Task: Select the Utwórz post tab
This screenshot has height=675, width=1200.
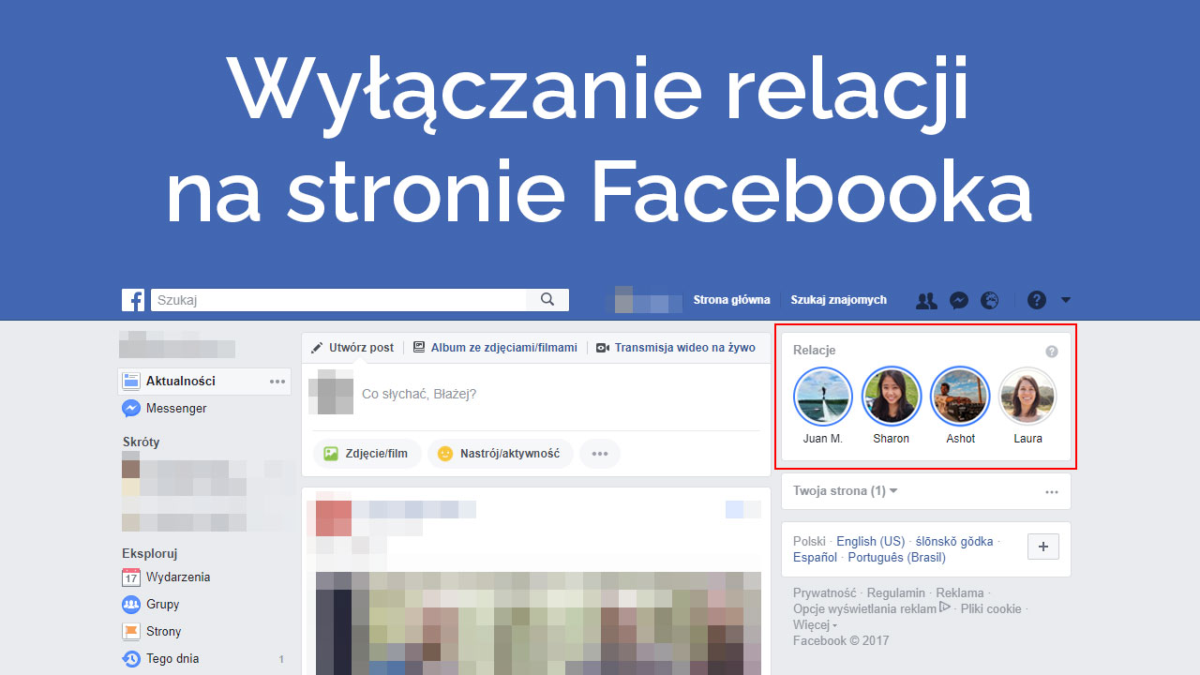Action: pos(352,348)
